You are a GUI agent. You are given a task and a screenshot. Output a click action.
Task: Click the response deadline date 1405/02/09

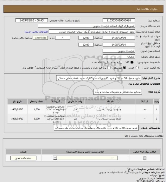pos(119,38)
